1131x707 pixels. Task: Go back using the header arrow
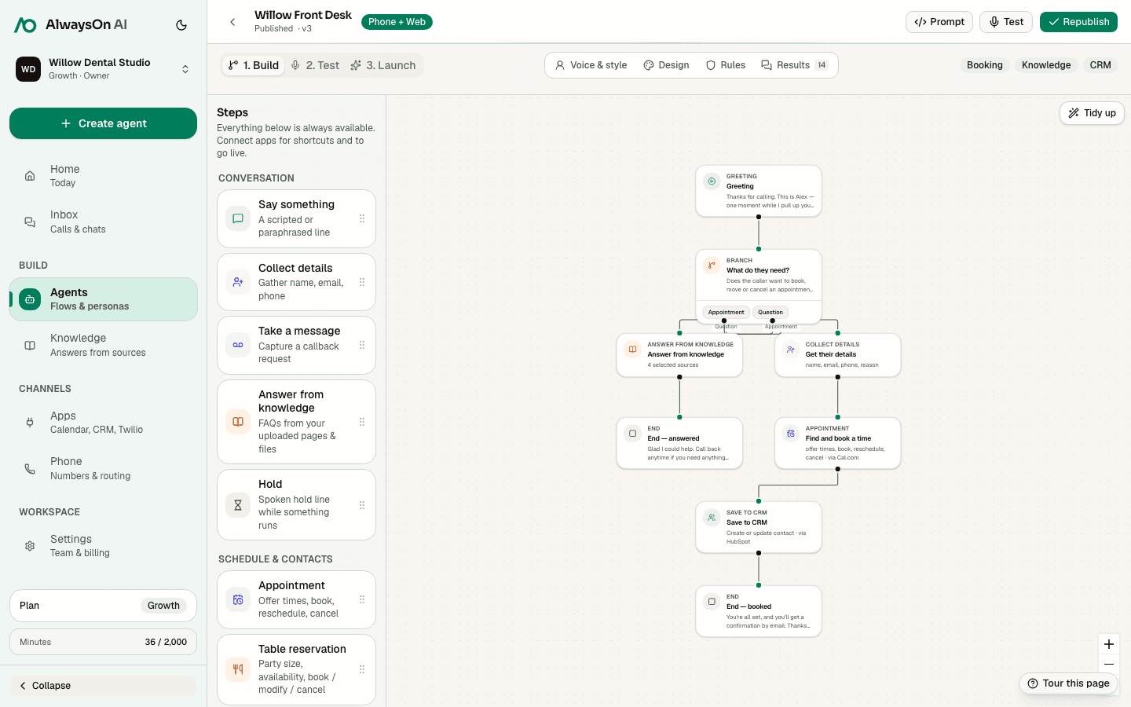coord(232,22)
